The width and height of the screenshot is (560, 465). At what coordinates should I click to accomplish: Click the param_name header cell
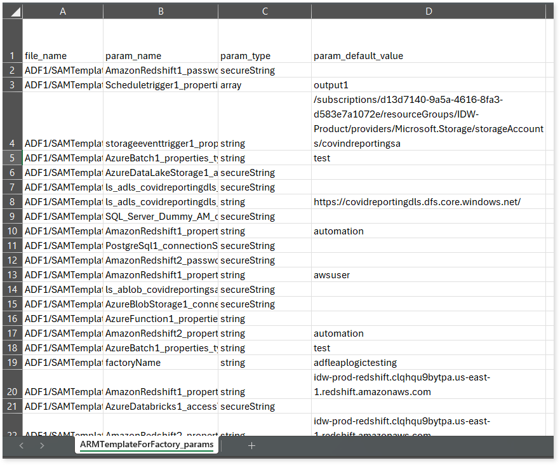coord(161,56)
